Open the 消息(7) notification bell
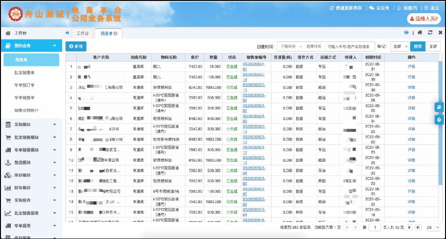This screenshot has width=446, height=239. point(399,8)
